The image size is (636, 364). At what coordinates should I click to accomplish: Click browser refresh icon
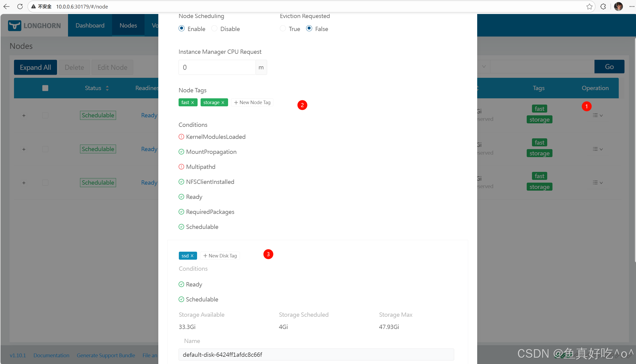20,7
